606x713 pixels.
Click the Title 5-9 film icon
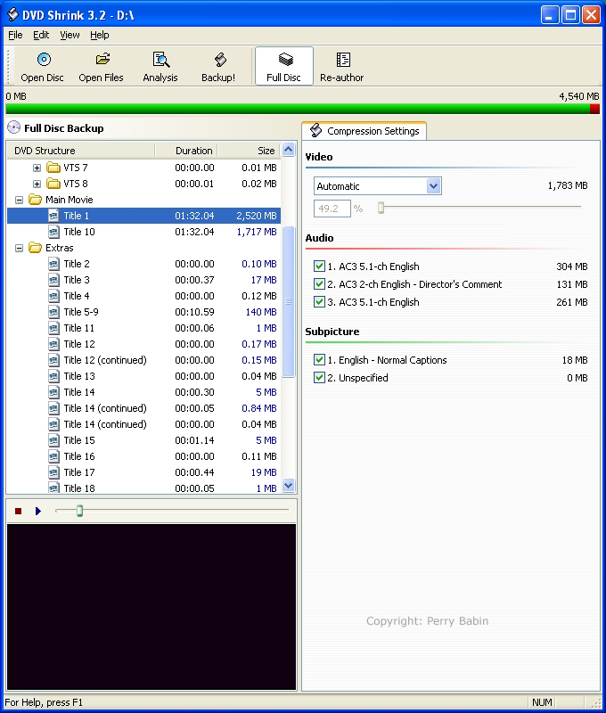53,312
